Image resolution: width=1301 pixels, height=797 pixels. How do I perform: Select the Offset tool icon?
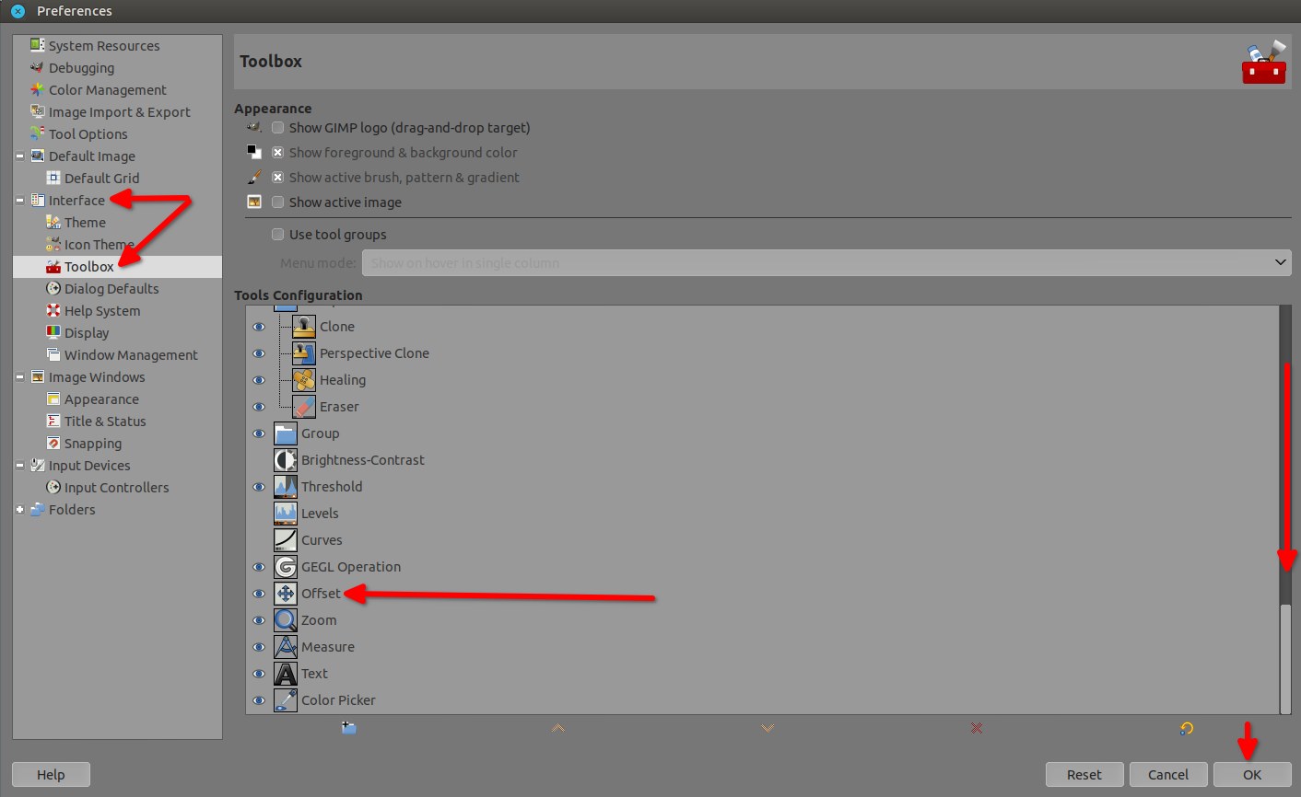click(286, 594)
